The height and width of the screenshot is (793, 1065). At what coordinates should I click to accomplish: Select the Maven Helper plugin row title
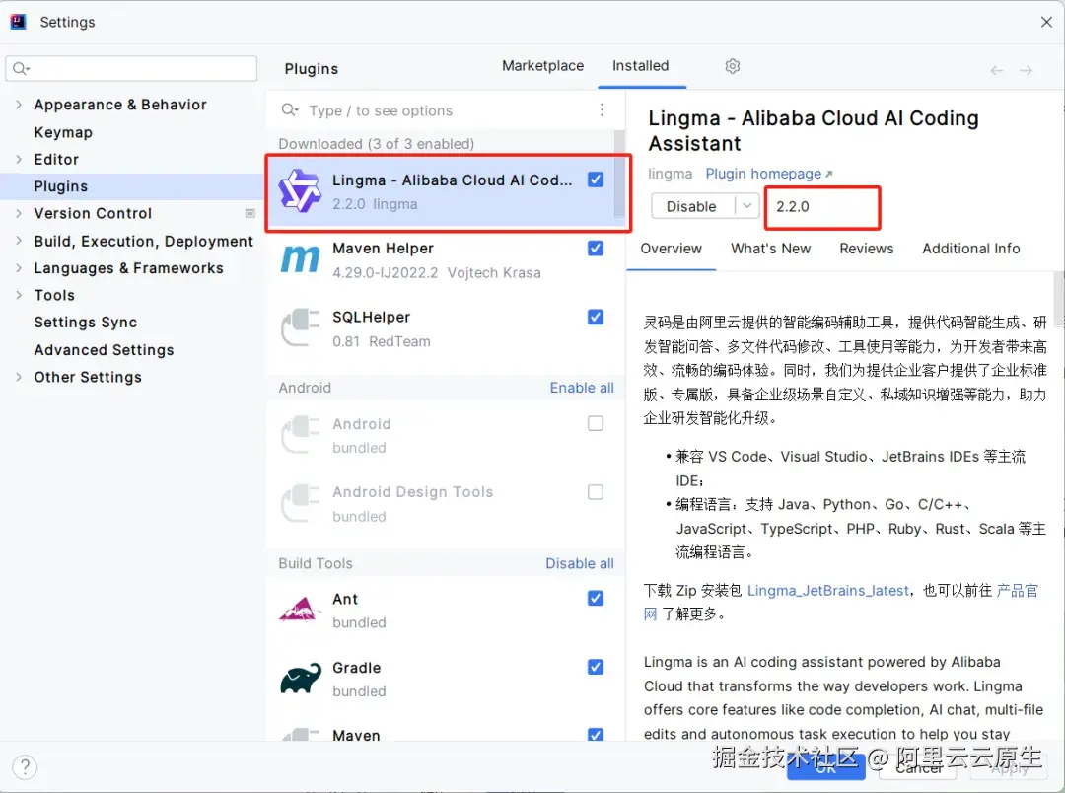pyautogui.click(x=383, y=249)
